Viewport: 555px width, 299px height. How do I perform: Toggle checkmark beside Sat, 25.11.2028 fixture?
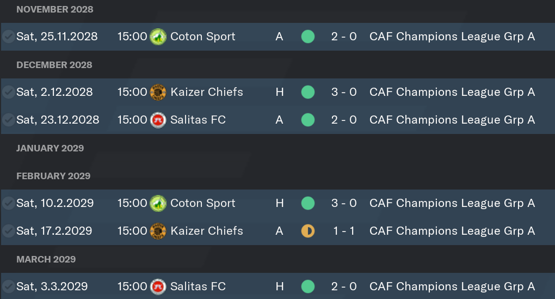click(8, 36)
